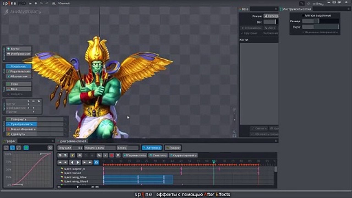Choose Локальная (Local) axis mode
Screen dimensions: 352x198
pos(19,66)
